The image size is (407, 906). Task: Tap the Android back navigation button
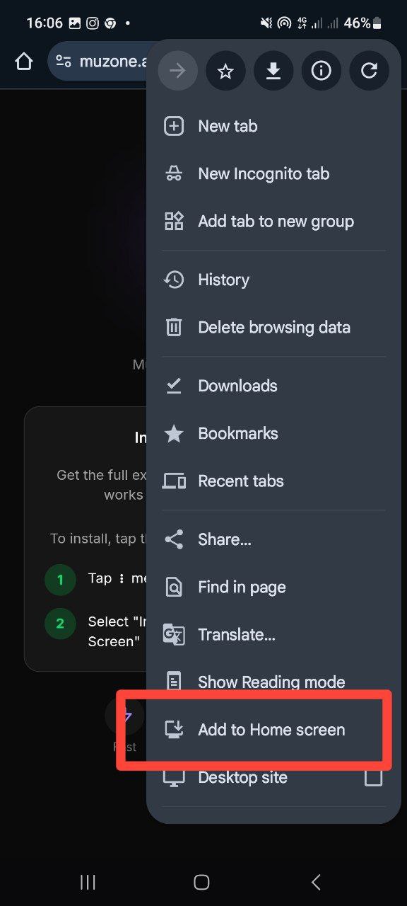point(316,881)
